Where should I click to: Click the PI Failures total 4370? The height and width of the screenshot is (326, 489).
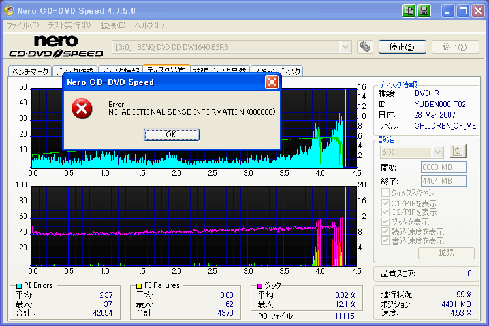click(x=225, y=313)
